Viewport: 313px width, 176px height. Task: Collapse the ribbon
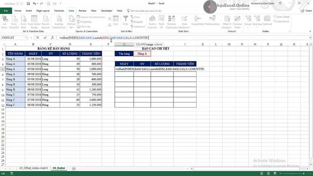pos(310,31)
